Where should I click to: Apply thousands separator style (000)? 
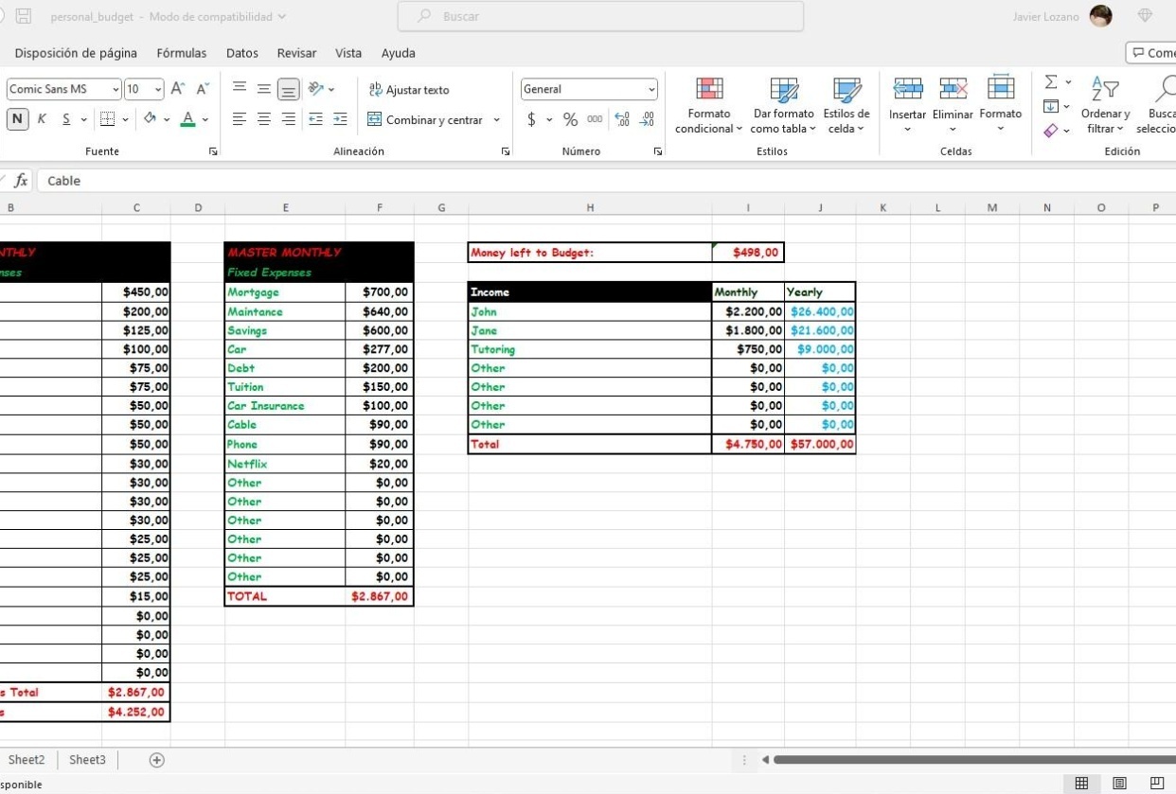click(595, 119)
